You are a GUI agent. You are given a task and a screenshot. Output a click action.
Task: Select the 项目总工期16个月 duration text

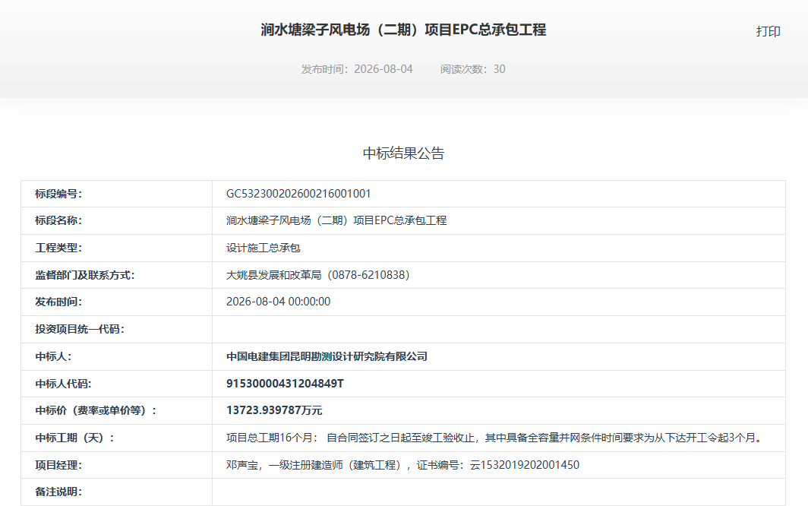pyautogui.click(x=496, y=438)
